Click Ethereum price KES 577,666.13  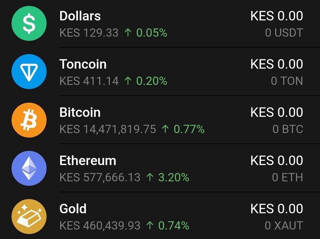[x=100, y=177]
